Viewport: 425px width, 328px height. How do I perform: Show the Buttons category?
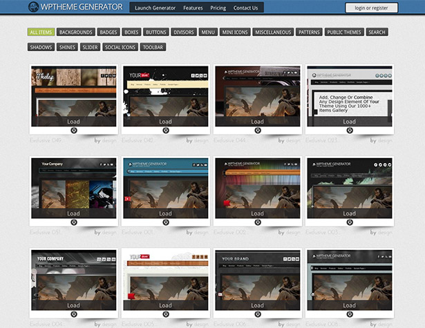point(156,32)
